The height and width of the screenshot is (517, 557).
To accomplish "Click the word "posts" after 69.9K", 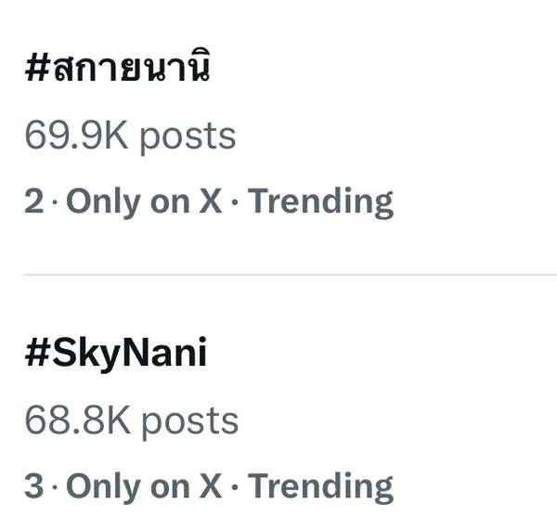I will point(188,138).
